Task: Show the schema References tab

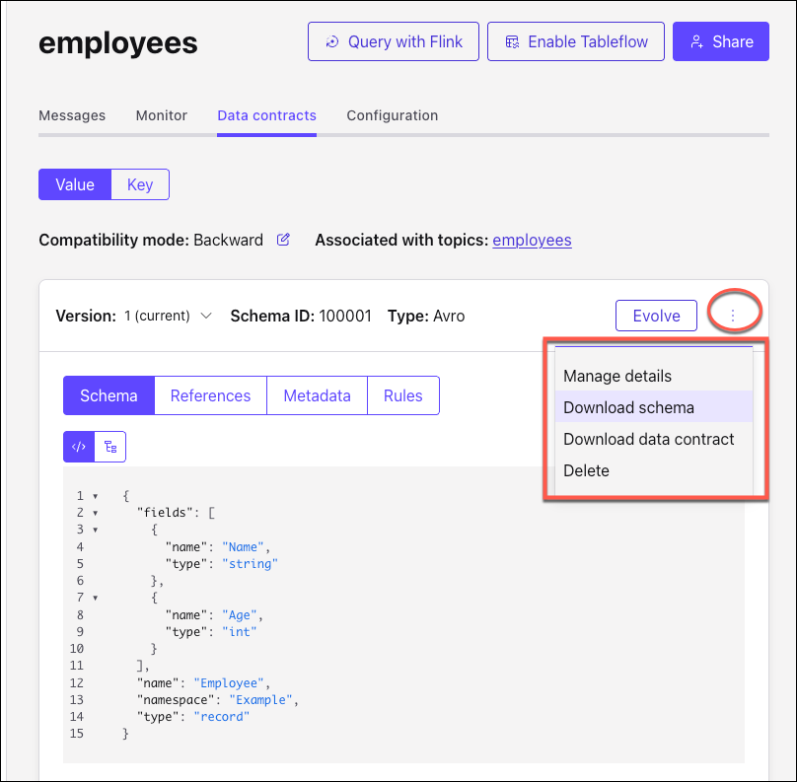Action: pyautogui.click(x=210, y=395)
